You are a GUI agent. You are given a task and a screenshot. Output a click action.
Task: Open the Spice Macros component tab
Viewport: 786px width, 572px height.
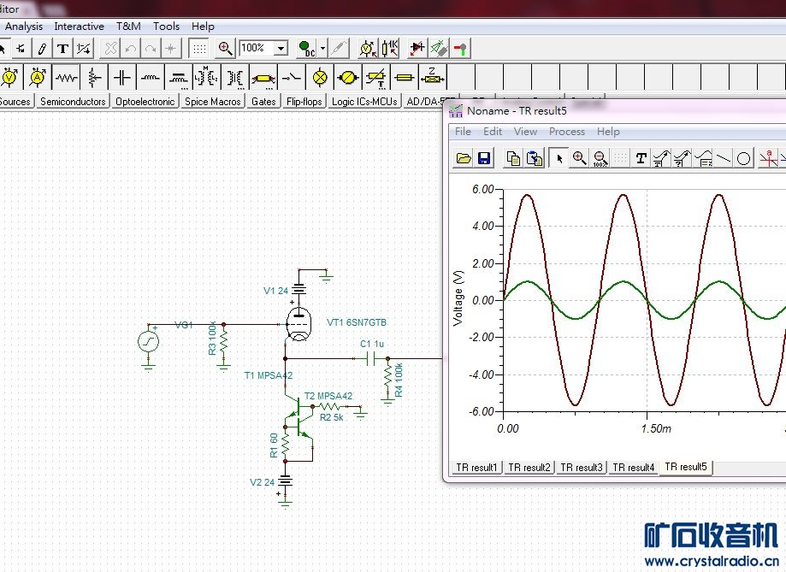[x=213, y=101]
